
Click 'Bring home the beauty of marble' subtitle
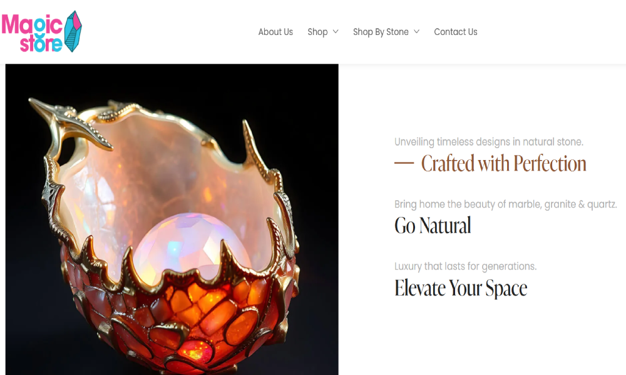505,204
